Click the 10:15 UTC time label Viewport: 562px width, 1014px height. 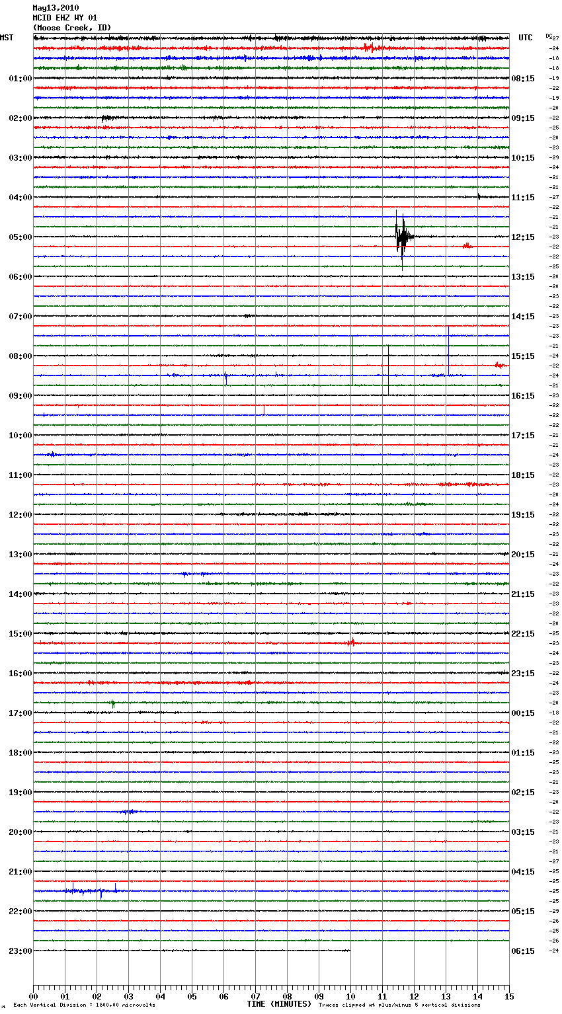click(x=523, y=158)
